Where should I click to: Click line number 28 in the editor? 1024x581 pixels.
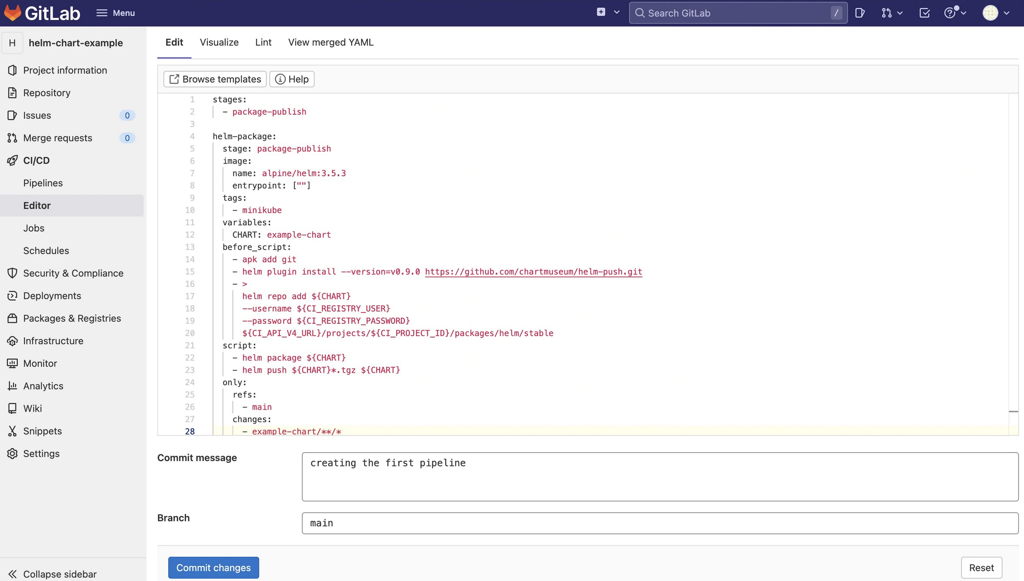coord(190,431)
